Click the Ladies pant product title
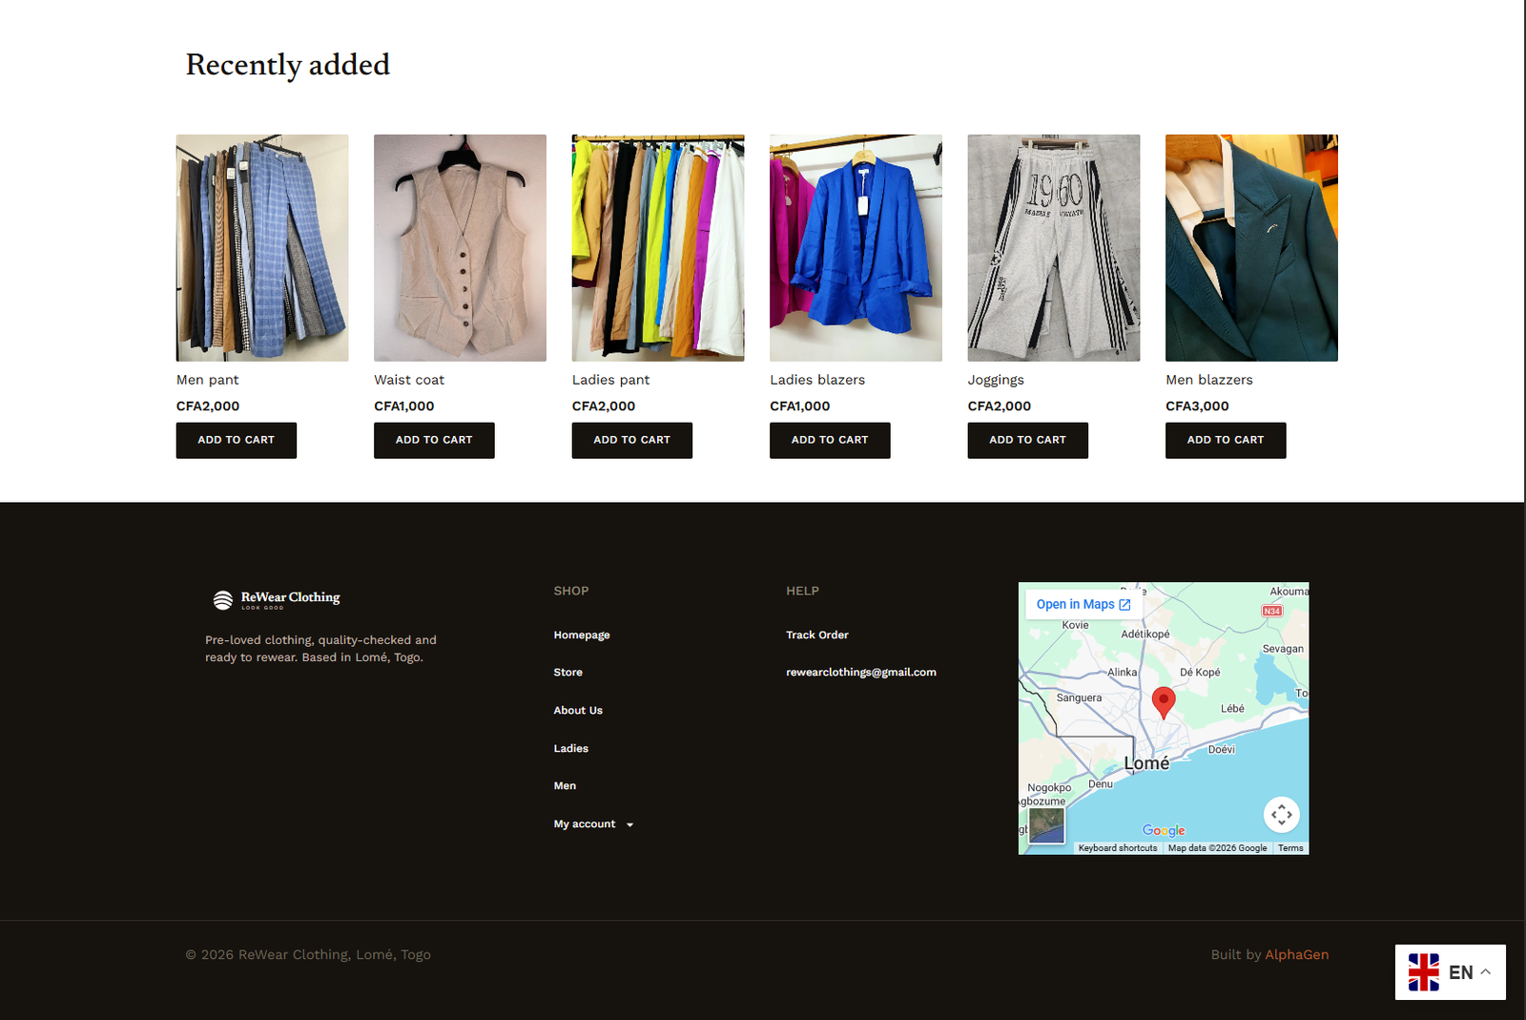 pos(610,380)
